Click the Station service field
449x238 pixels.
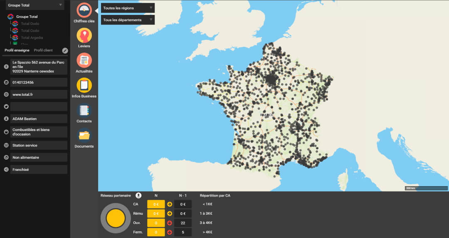tap(39, 145)
